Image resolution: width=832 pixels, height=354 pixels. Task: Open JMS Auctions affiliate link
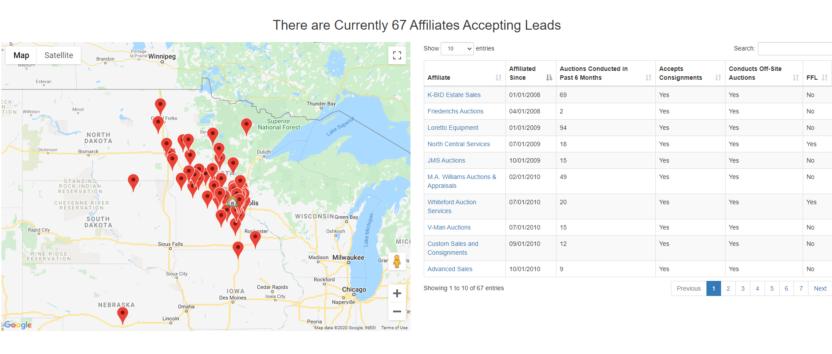(x=446, y=160)
